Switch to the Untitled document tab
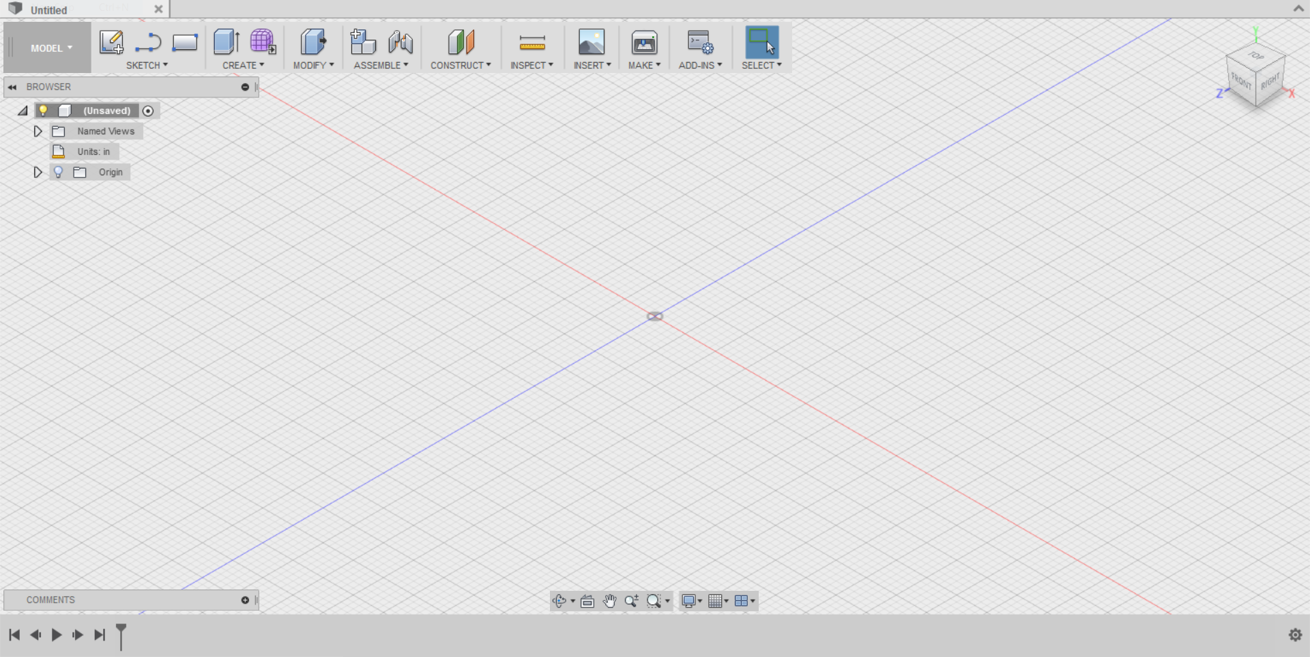This screenshot has width=1310, height=657. point(48,10)
